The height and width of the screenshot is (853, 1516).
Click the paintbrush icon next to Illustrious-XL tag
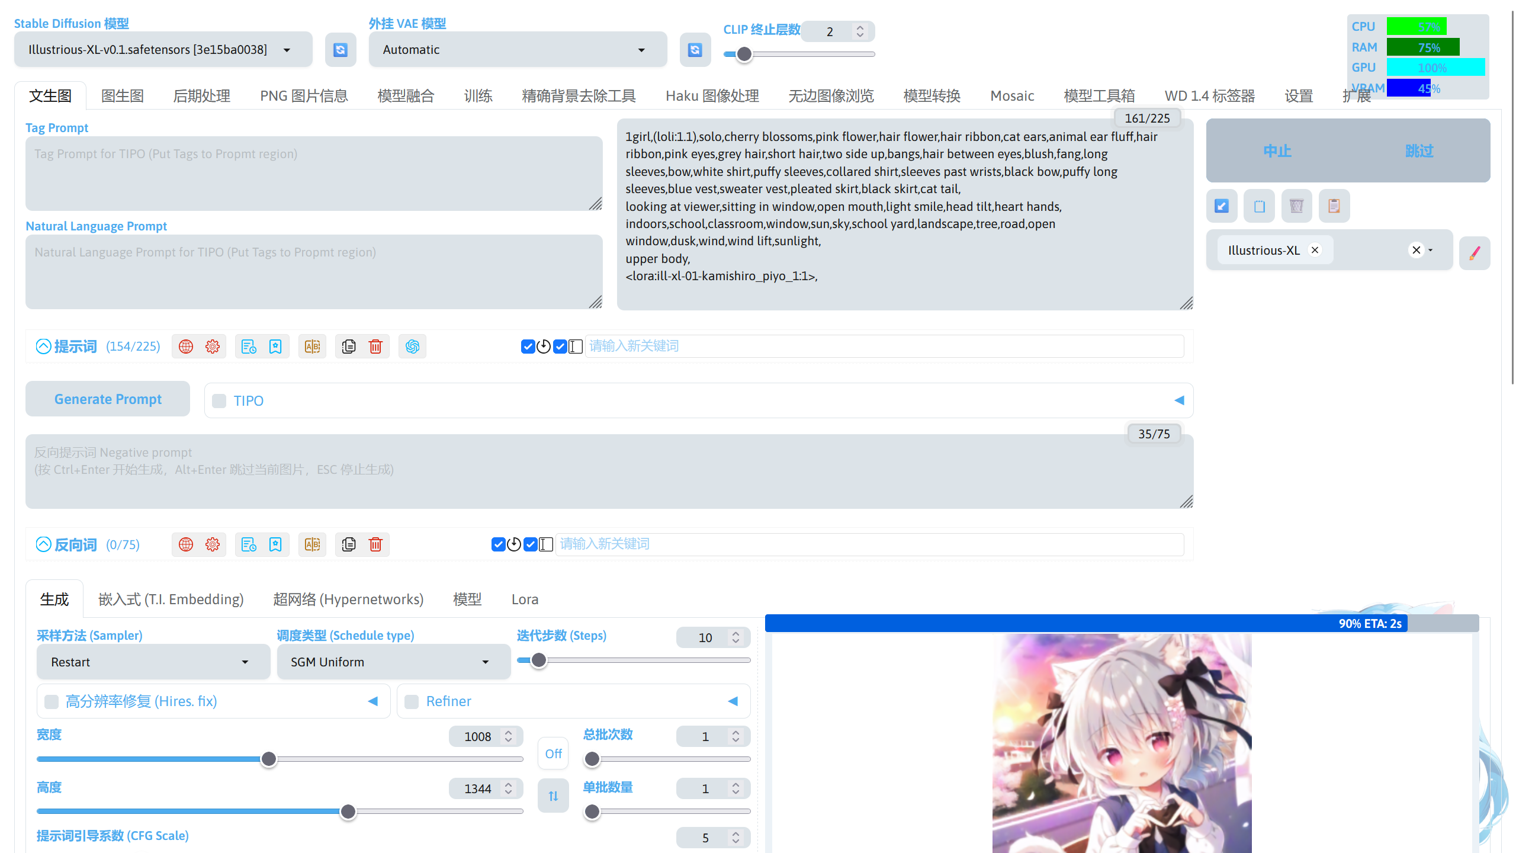pos(1475,253)
